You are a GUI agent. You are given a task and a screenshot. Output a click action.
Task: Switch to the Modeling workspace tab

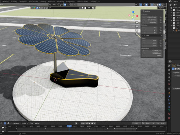(6, 1)
